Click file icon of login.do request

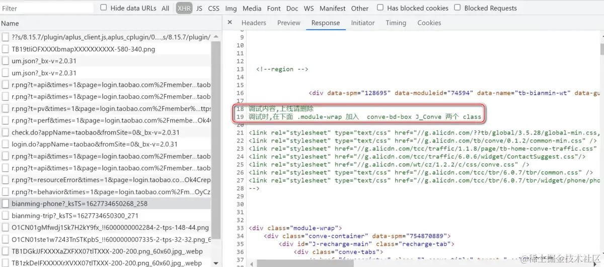pyautogui.click(x=6, y=144)
